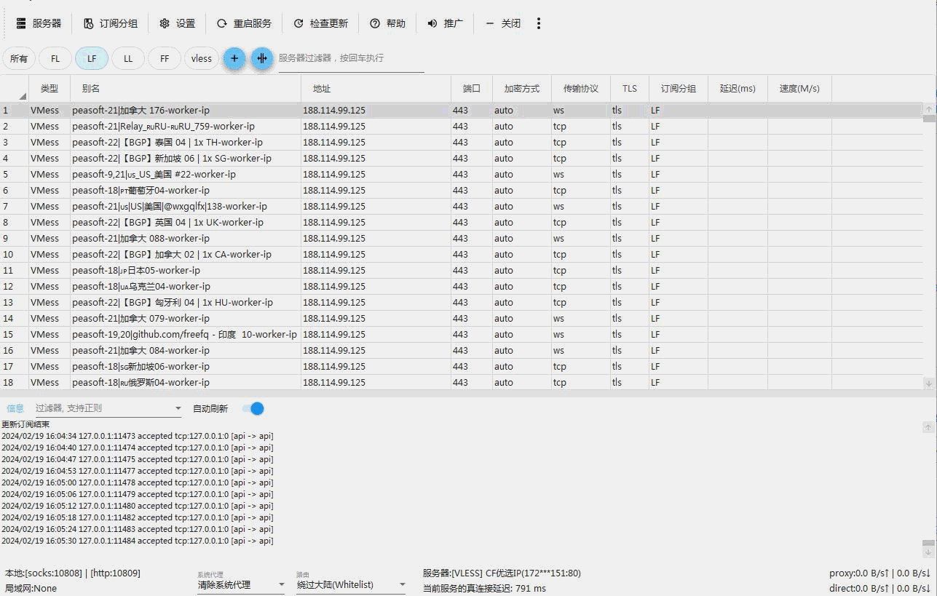Open the 帮助 help menu
Image resolution: width=937 pixels, height=596 pixels.
[387, 23]
